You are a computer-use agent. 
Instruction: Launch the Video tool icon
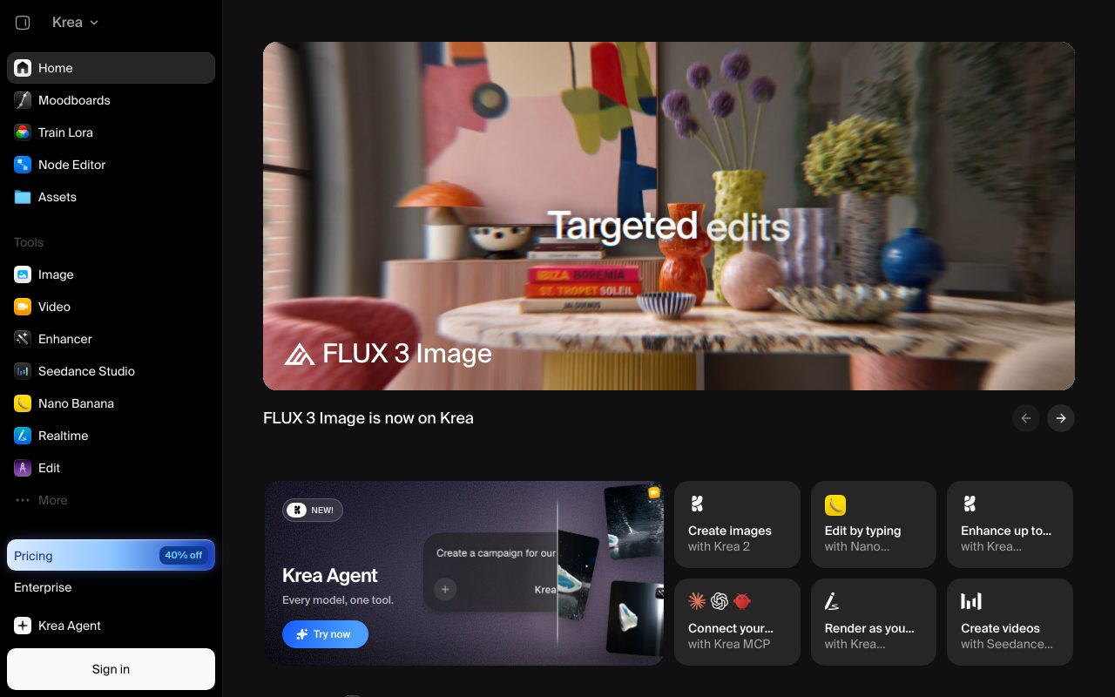(x=23, y=307)
